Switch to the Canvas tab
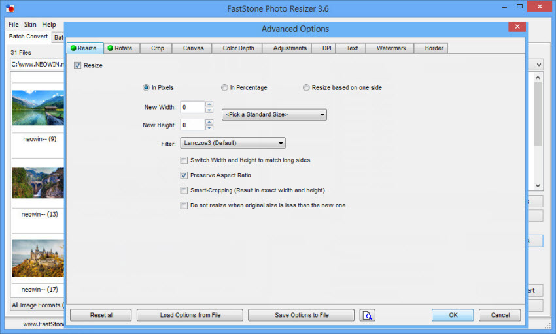The width and height of the screenshot is (556, 334). pyautogui.click(x=193, y=48)
